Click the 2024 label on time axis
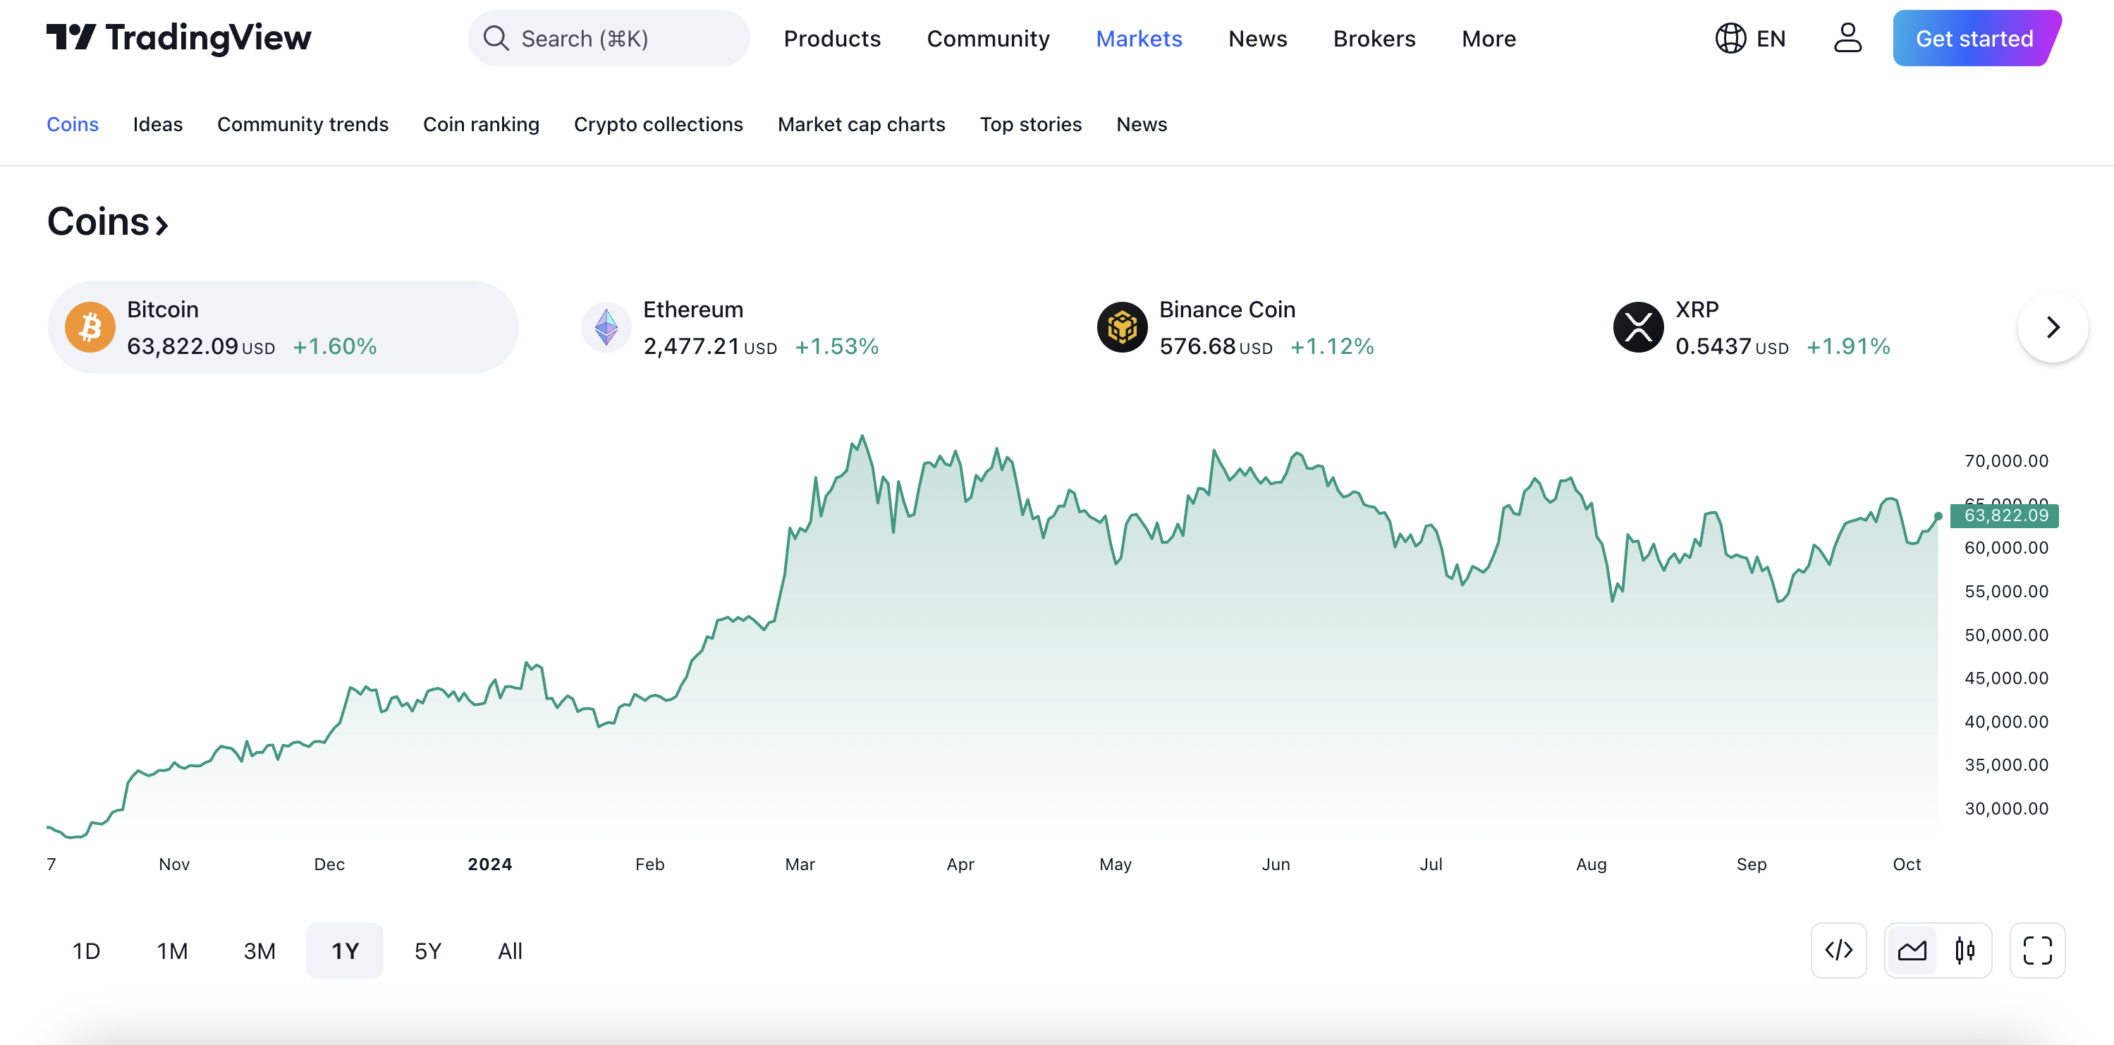The height and width of the screenshot is (1045, 2114). coord(490,864)
